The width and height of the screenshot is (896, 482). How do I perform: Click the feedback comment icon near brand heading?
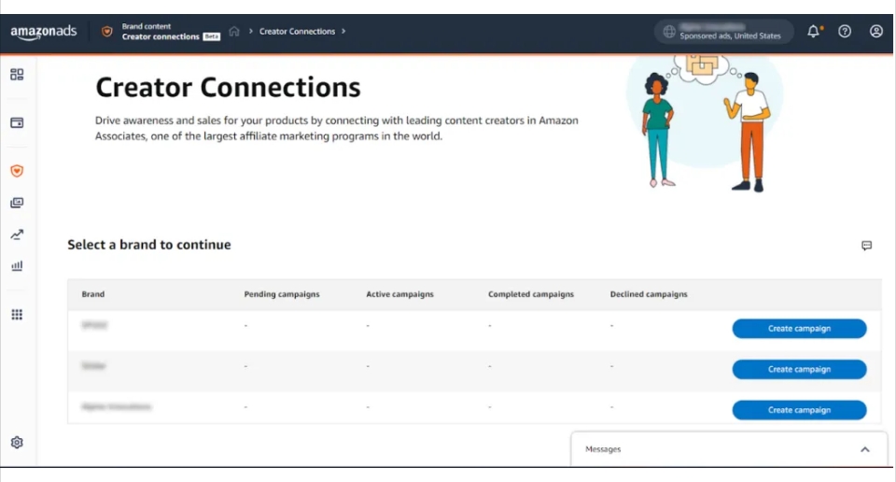[867, 246]
